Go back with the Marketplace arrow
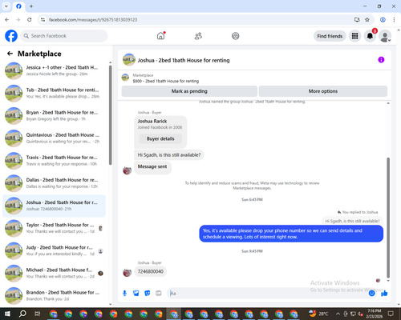Screen dimensions: 401x320 [10, 54]
